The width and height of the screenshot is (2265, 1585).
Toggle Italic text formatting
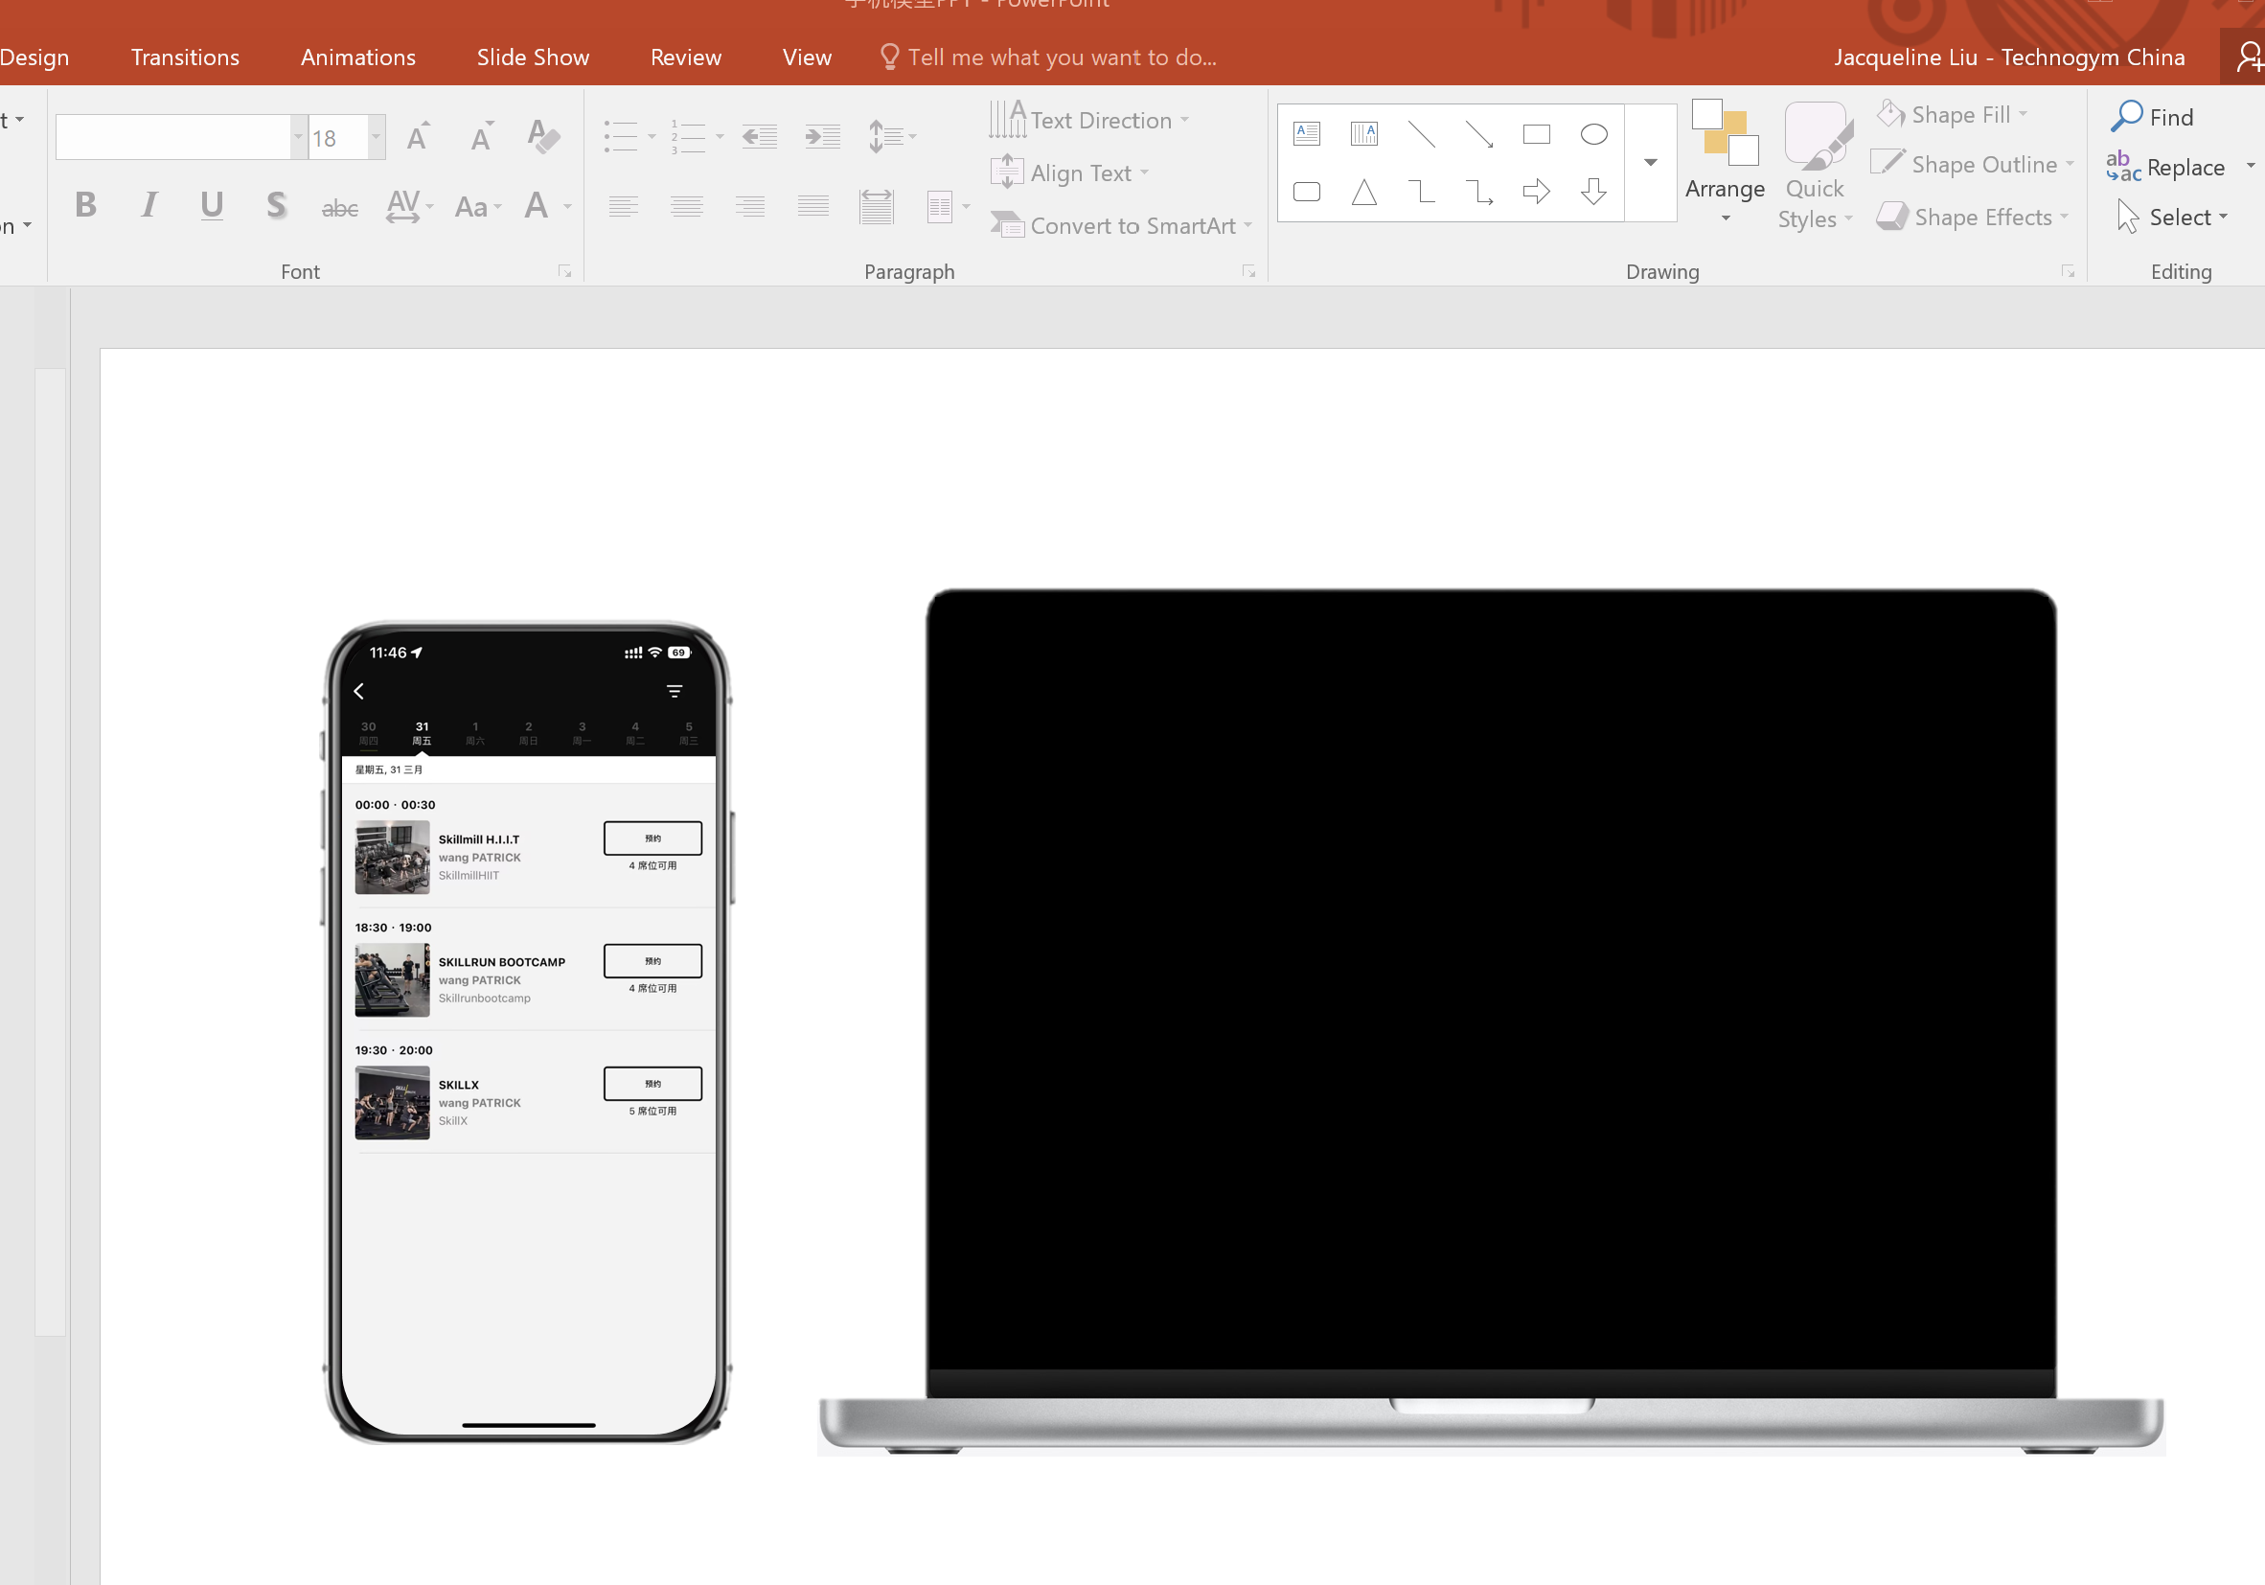[149, 205]
